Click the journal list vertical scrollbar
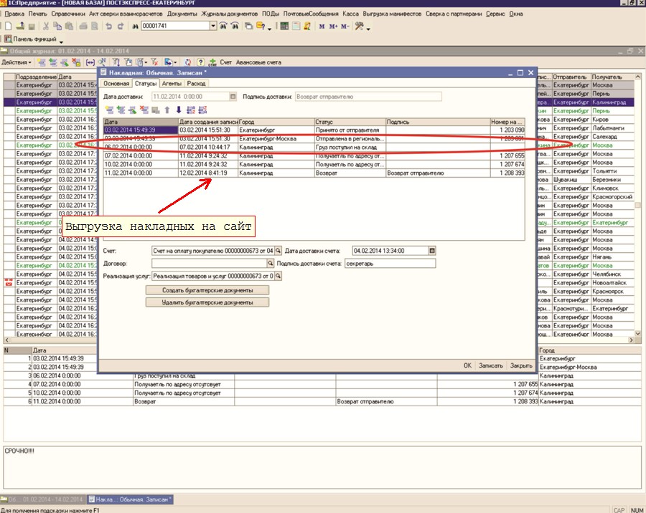The height and width of the screenshot is (513, 646). pos(638,205)
